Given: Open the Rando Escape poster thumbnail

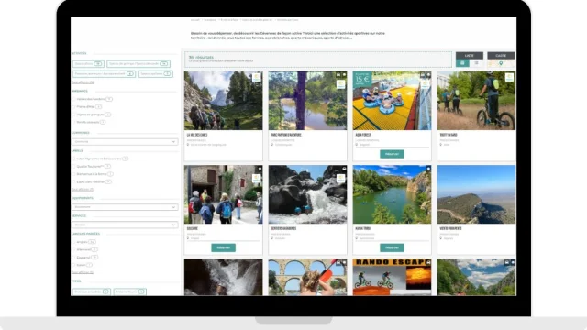Looking at the screenshot, I should [x=392, y=277].
